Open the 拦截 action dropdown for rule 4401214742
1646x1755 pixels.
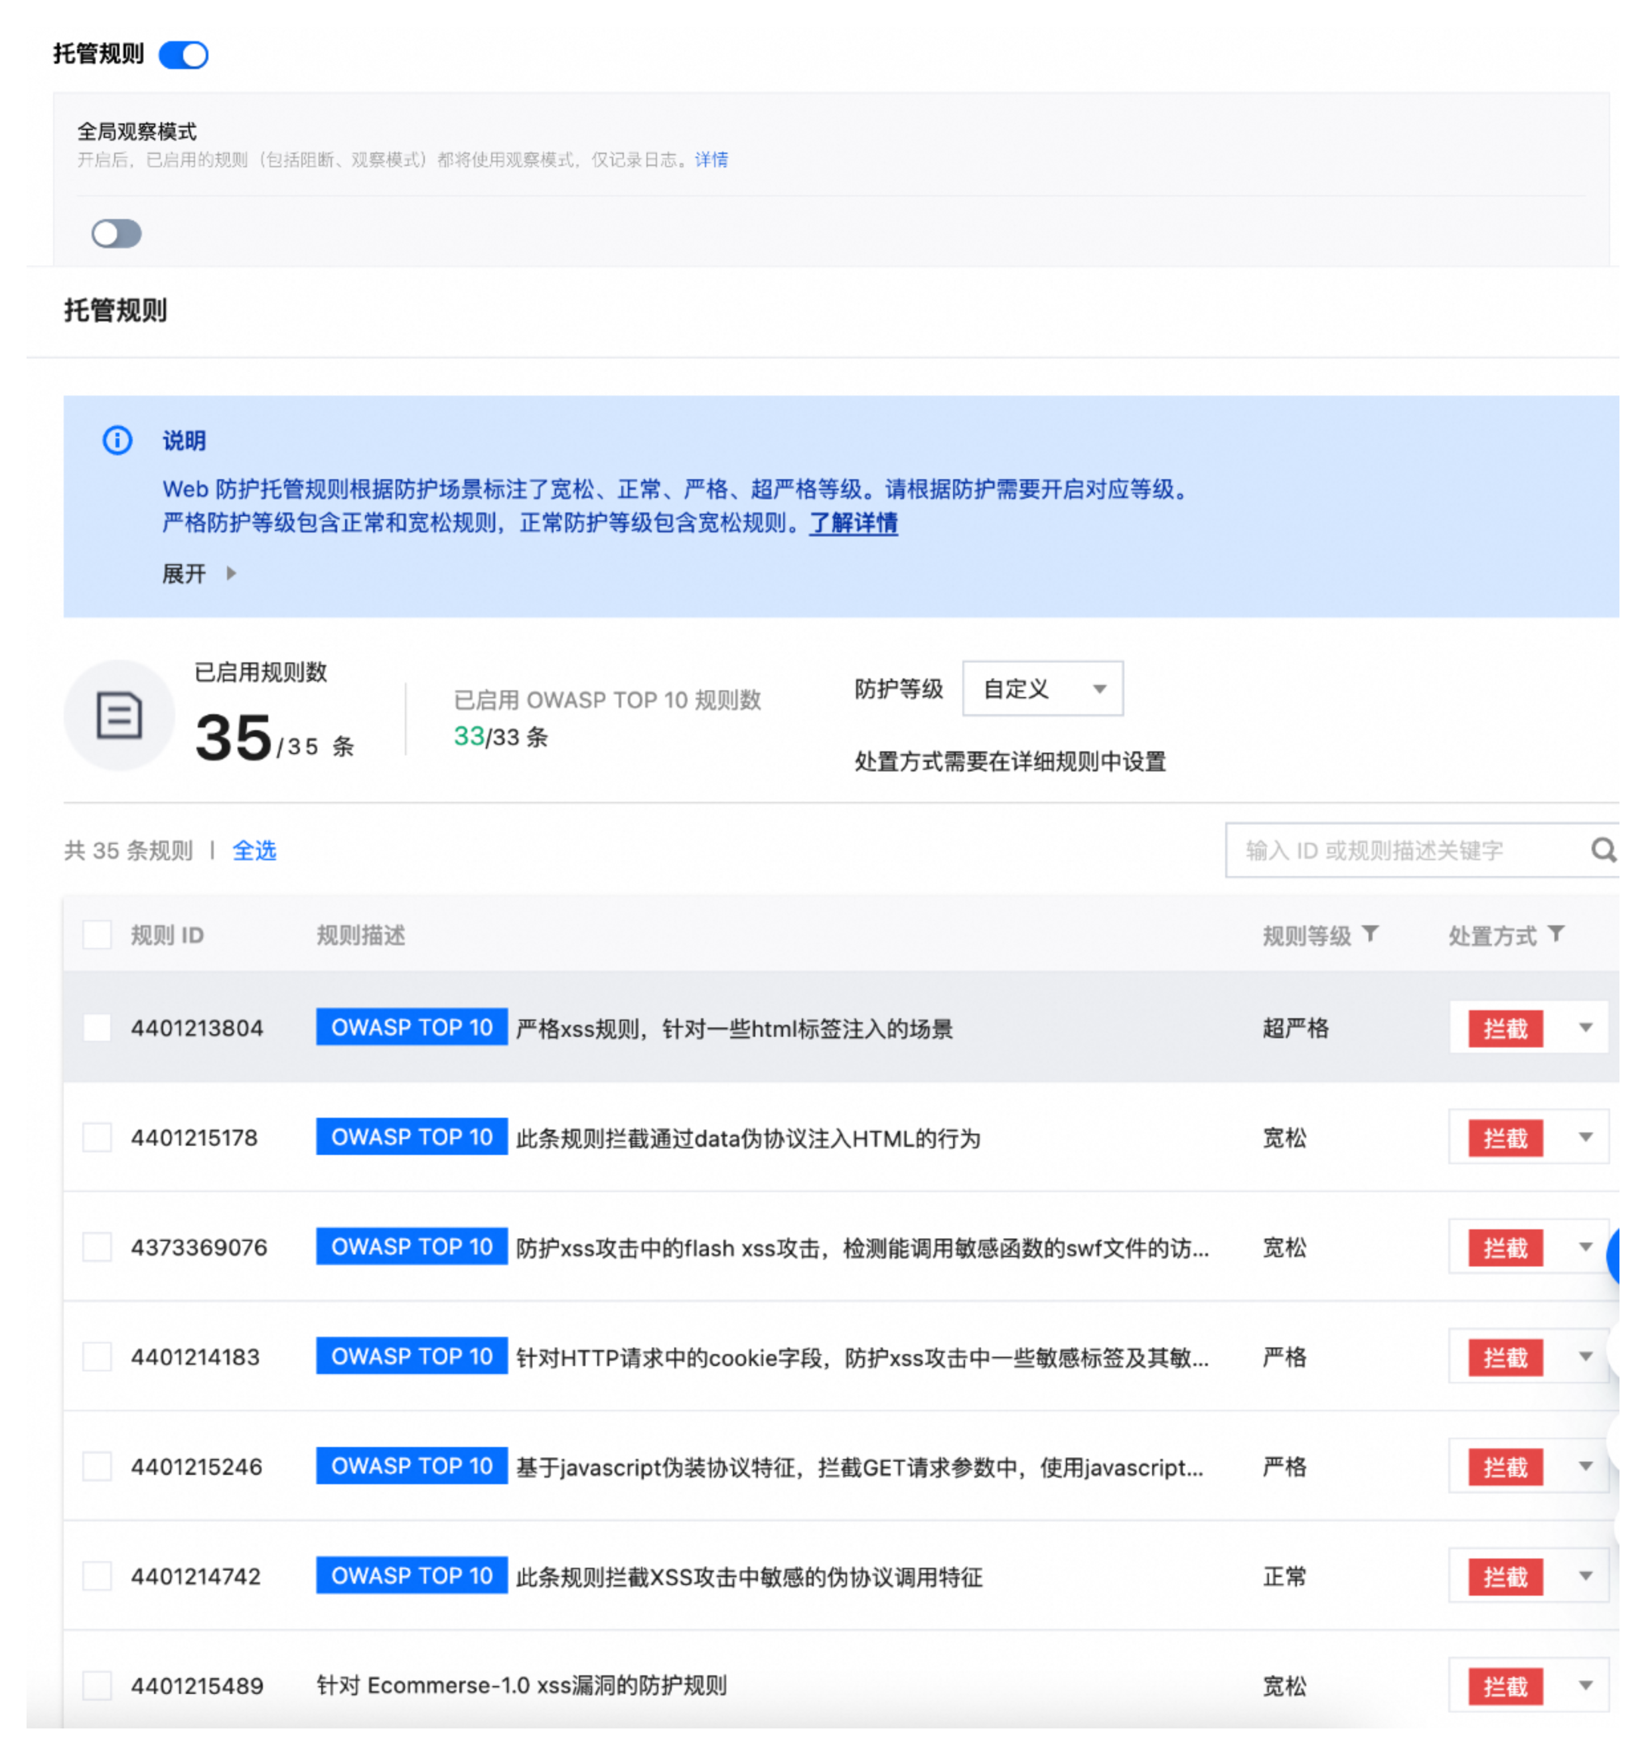pos(1528,1576)
